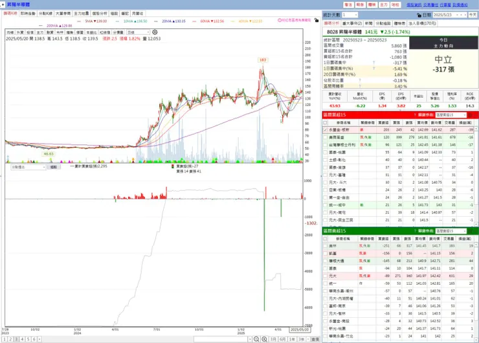Click the arrow button beside the bottom search box

250,339
